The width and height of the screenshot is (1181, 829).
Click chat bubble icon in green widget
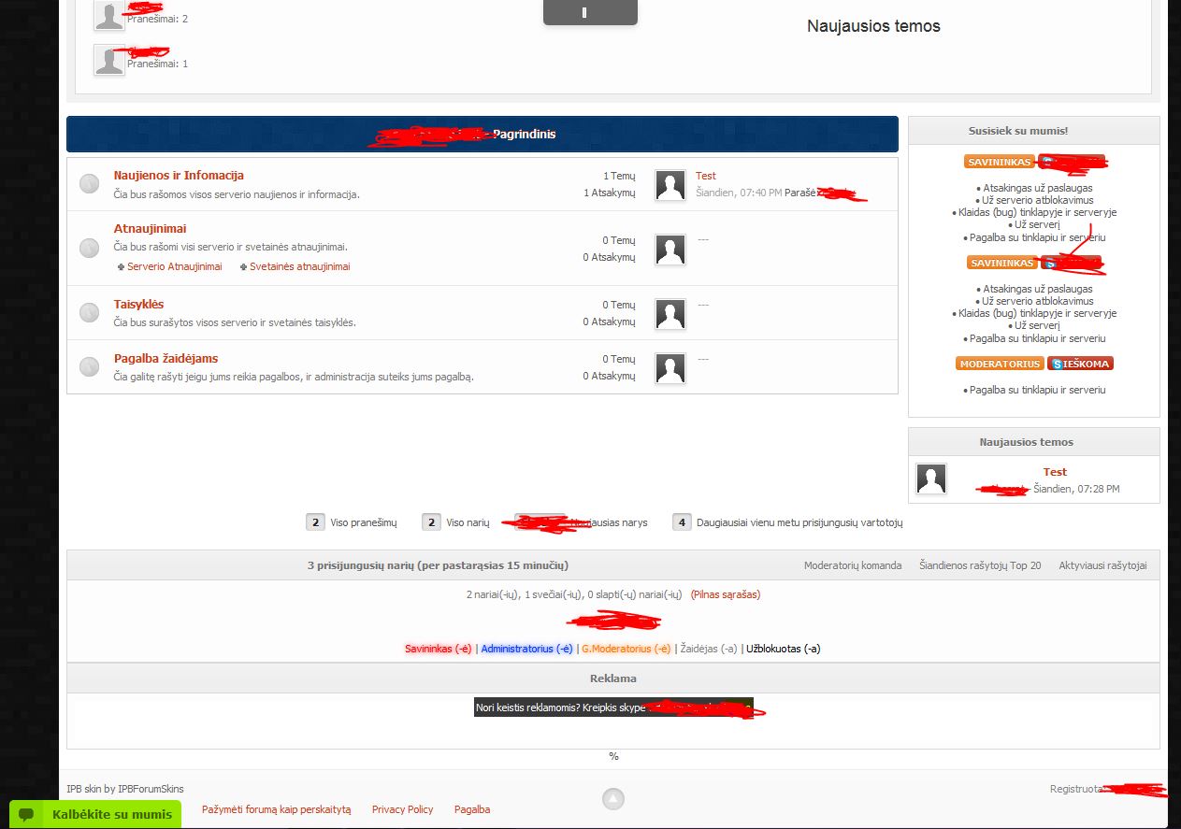(27, 814)
